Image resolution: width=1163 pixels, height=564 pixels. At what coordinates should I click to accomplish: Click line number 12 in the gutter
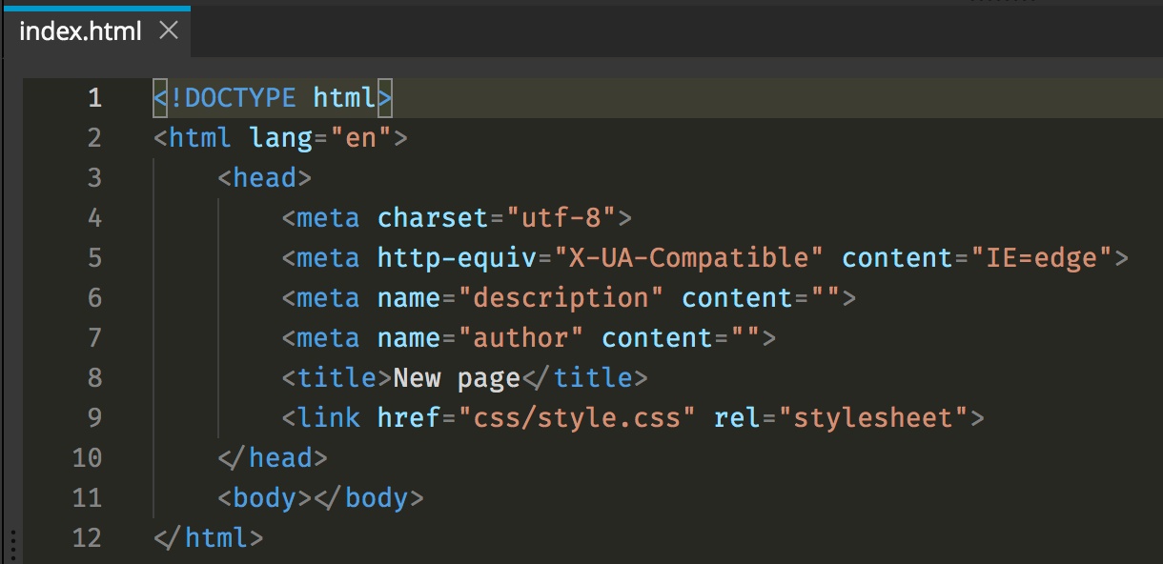click(87, 538)
